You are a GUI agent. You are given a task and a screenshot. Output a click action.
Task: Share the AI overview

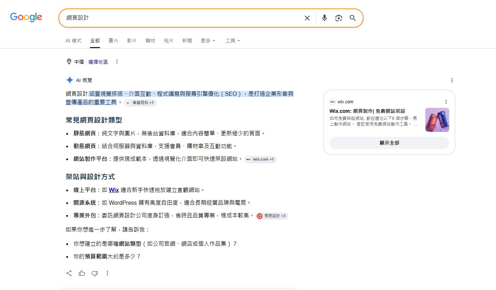point(69,273)
